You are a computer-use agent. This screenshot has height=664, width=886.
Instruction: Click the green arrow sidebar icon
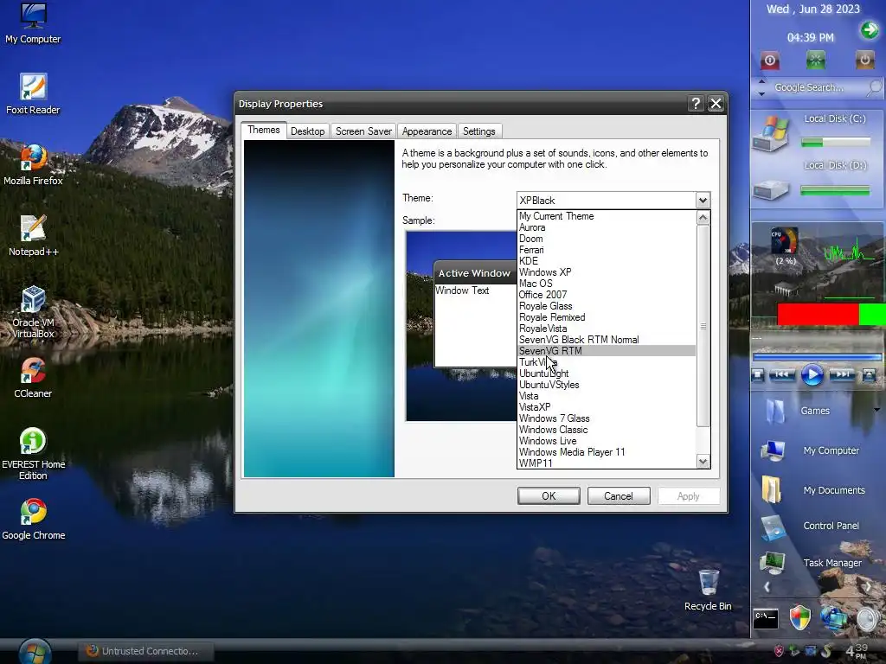pyautogui.click(x=870, y=29)
